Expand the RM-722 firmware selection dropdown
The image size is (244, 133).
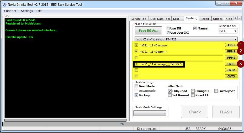[186, 39]
